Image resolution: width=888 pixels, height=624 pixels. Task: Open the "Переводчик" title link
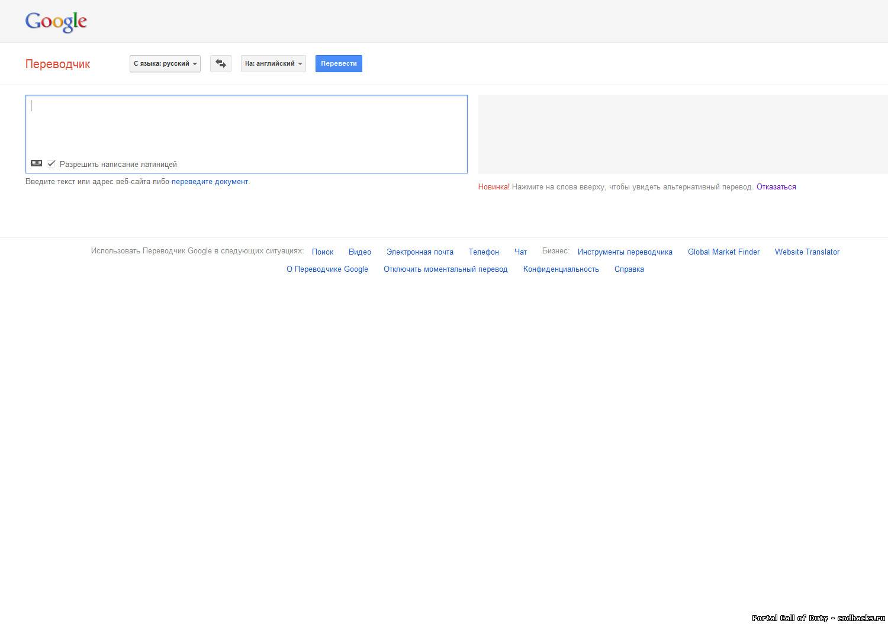[57, 64]
